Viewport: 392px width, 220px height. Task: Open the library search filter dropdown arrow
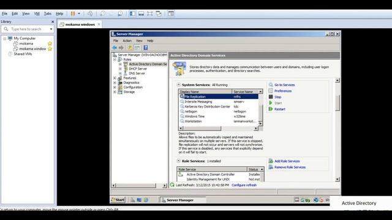click(x=51, y=29)
